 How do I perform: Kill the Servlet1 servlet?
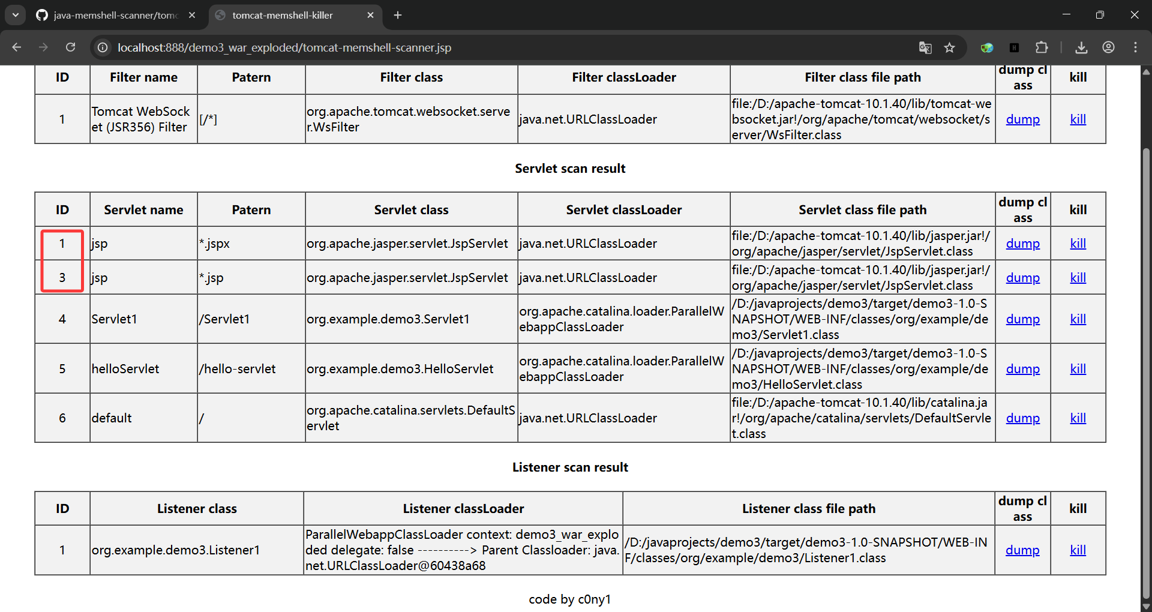pos(1078,319)
